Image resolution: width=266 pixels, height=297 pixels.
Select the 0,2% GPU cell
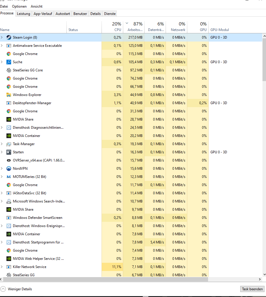198,103
